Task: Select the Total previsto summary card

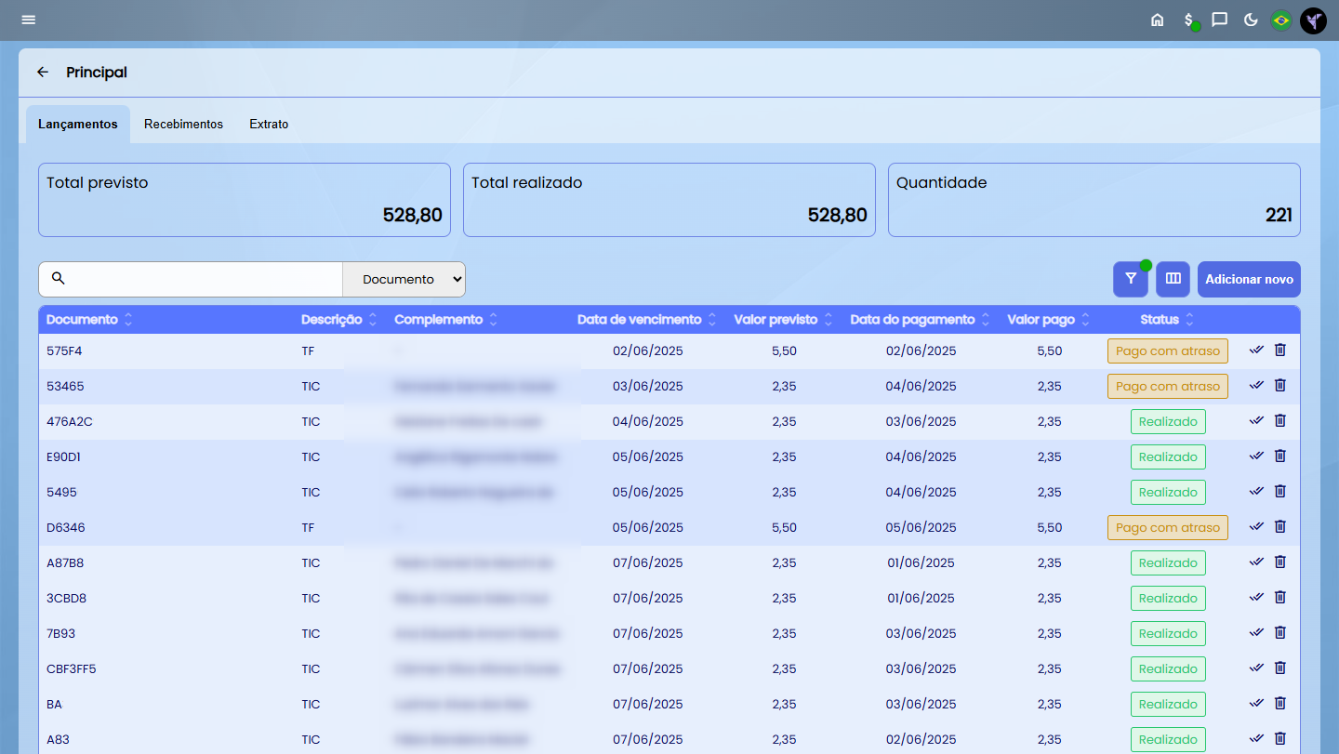Action: tap(245, 200)
